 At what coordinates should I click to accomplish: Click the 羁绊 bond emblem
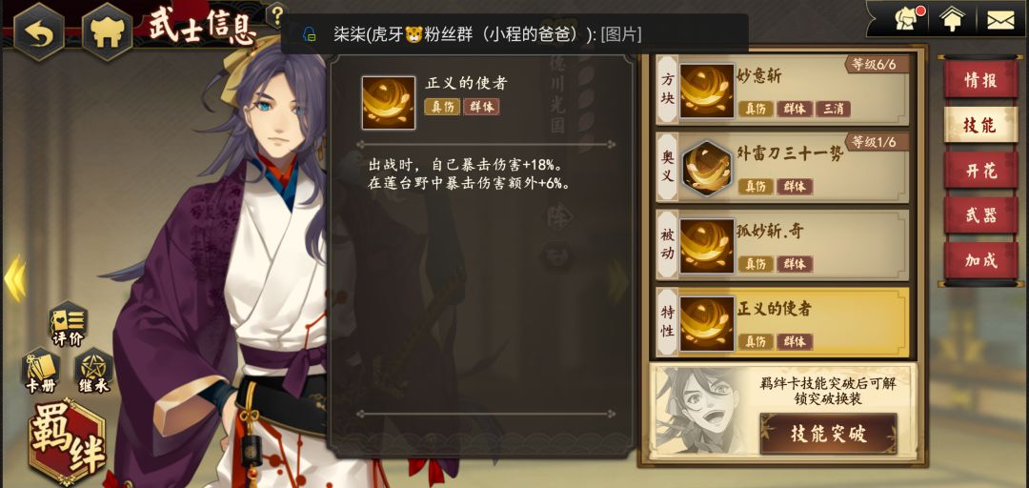click(67, 440)
